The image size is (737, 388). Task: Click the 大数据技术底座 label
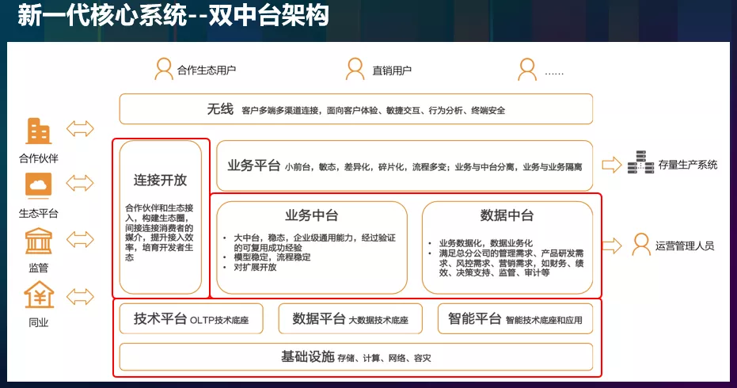pyautogui.click(x=378, y=320)
